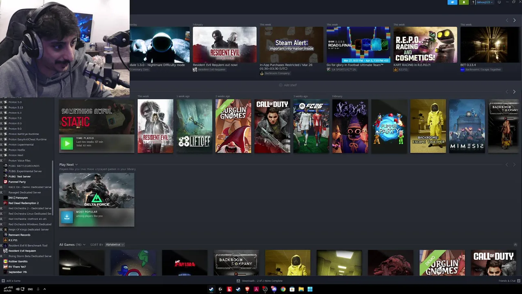Select Remnant Records in the library list
This screenshot has height=294, width=522.
click(x=19, y=235)
